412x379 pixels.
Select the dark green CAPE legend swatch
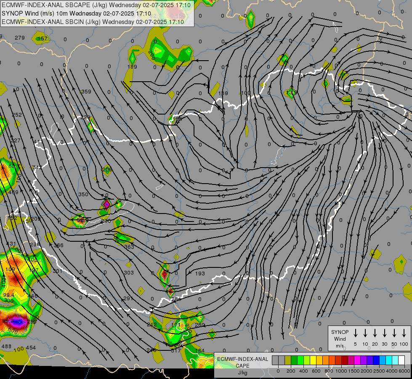(x=294, y=360)
